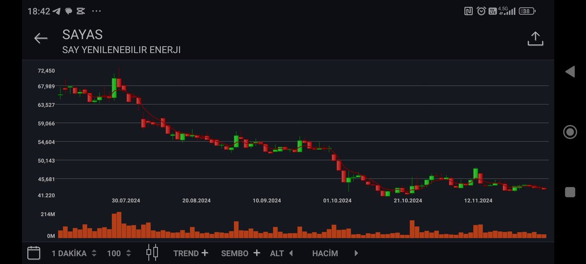
Task: Tap the Android back triangle button
Action: point(569,72)
